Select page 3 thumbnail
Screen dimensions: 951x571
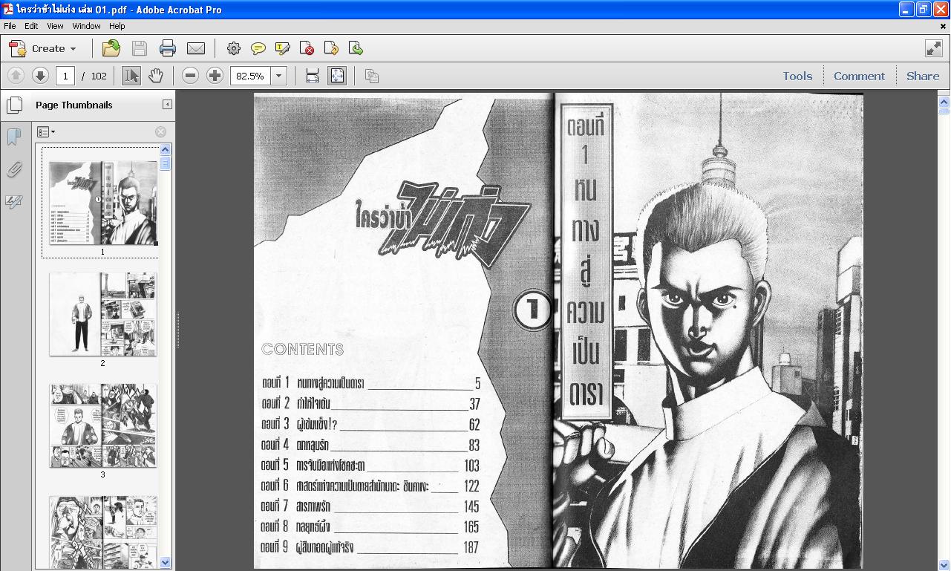click(103, 425)
